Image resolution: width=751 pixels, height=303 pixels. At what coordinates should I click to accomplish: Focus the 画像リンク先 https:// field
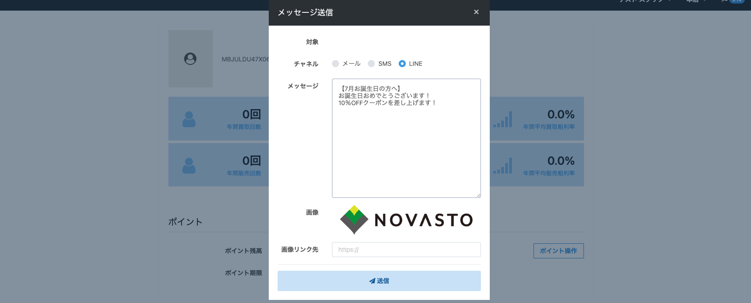[406, 250]
